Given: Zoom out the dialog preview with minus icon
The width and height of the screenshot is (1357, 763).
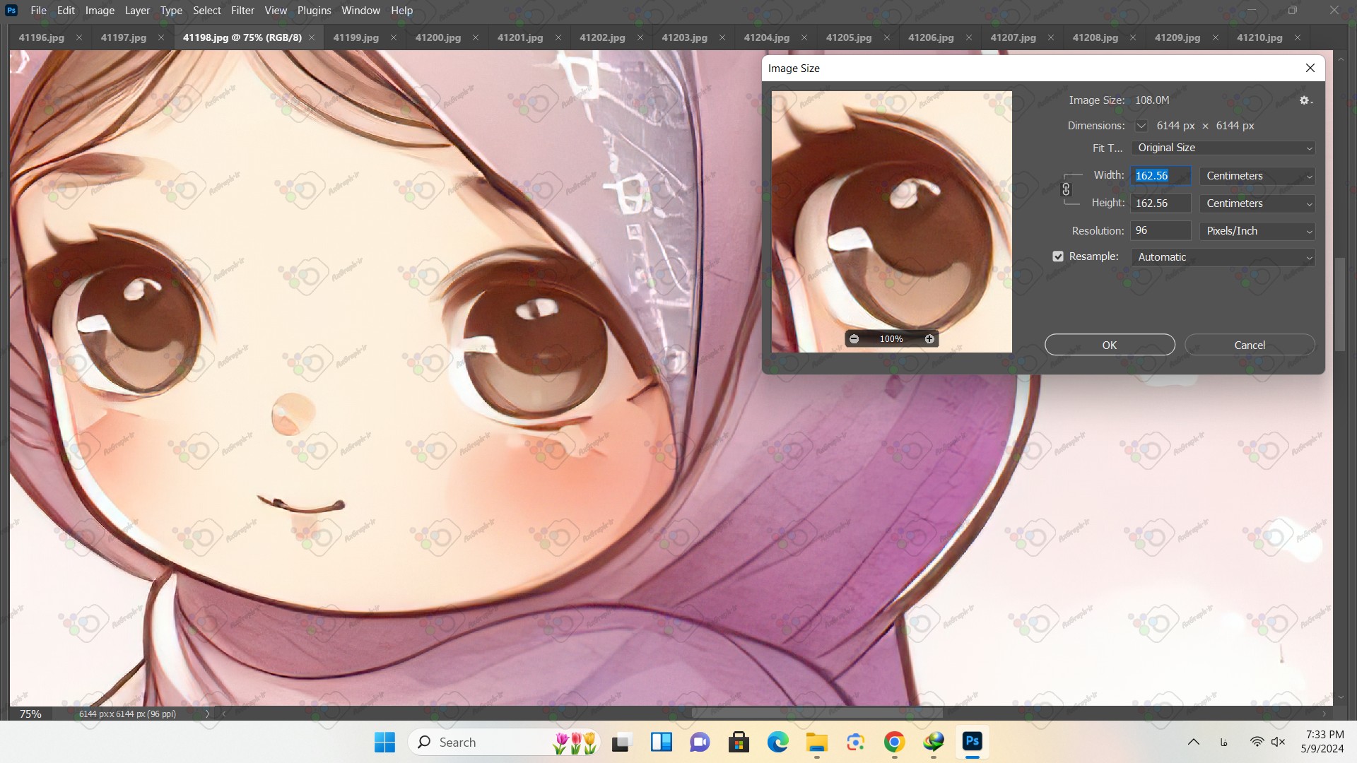Looking at the screenshot, I should (854, 339).
